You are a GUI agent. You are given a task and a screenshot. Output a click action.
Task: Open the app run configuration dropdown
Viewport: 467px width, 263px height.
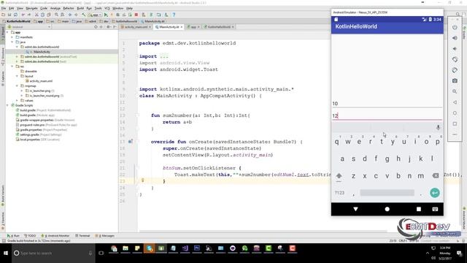(x=95, y=15)
